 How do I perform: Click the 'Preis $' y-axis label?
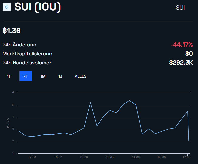8,123
